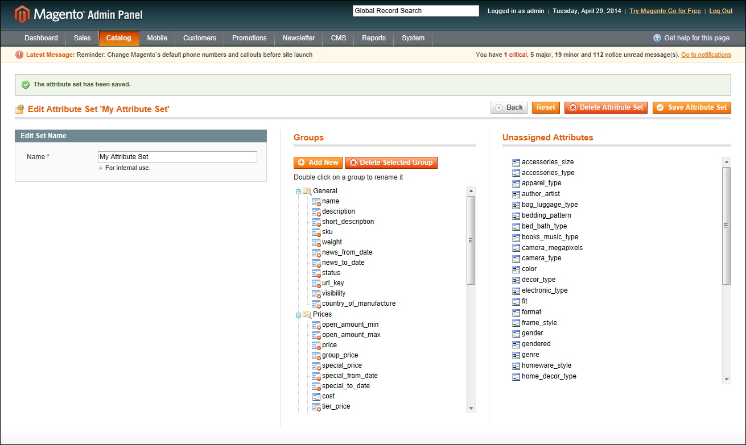Click Unassigned Attributes scroll down arrow
The width and height of the screenshot is (746, 445).
[x=727, y=379]
